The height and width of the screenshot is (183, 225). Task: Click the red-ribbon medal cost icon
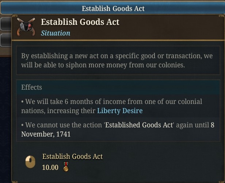tap(66, 167)
